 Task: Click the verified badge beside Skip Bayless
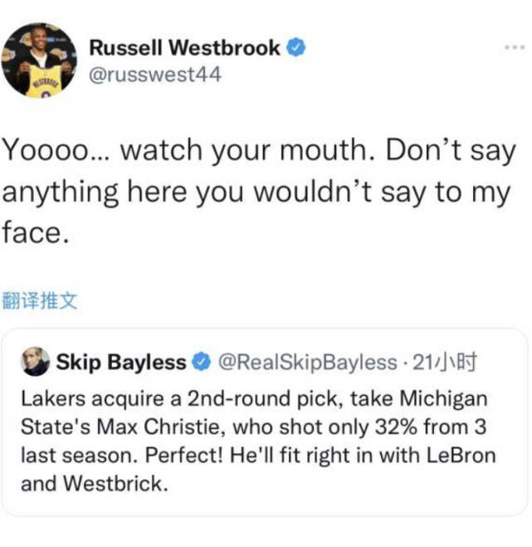202,362
